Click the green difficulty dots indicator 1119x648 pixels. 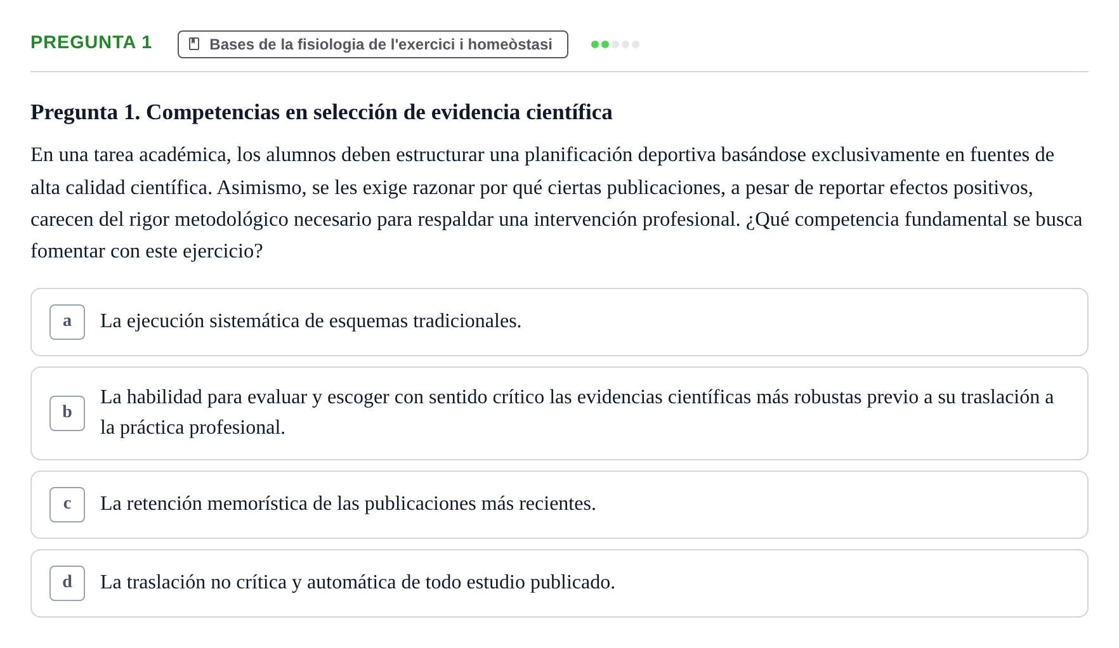tap(615, 44)
